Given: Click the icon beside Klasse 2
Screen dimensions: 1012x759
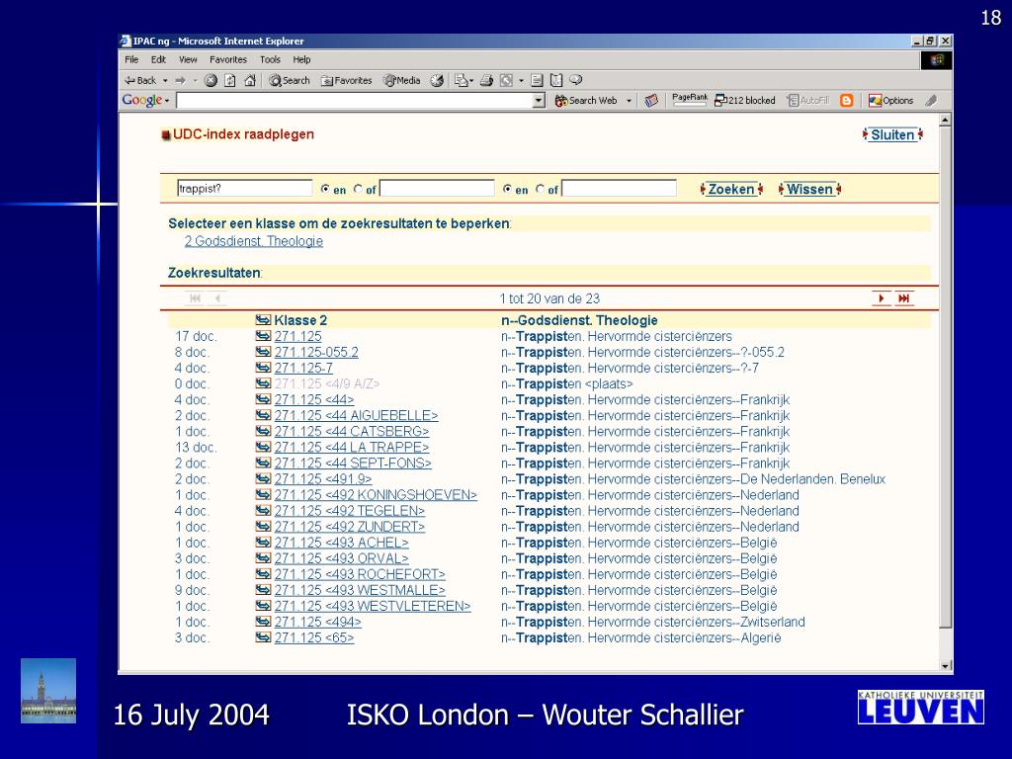Looking at the screenshot, I should [x=263, y=320].
